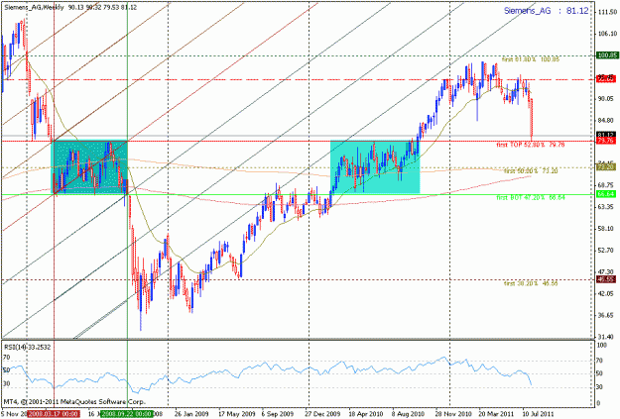Click 52.70 on the price axis
The image size is (620, 419).
pos(607,251)
